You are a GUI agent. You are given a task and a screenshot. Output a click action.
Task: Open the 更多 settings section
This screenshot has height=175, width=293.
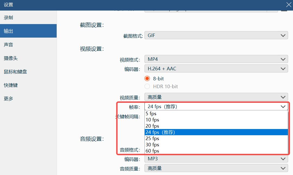coord(8,98)
